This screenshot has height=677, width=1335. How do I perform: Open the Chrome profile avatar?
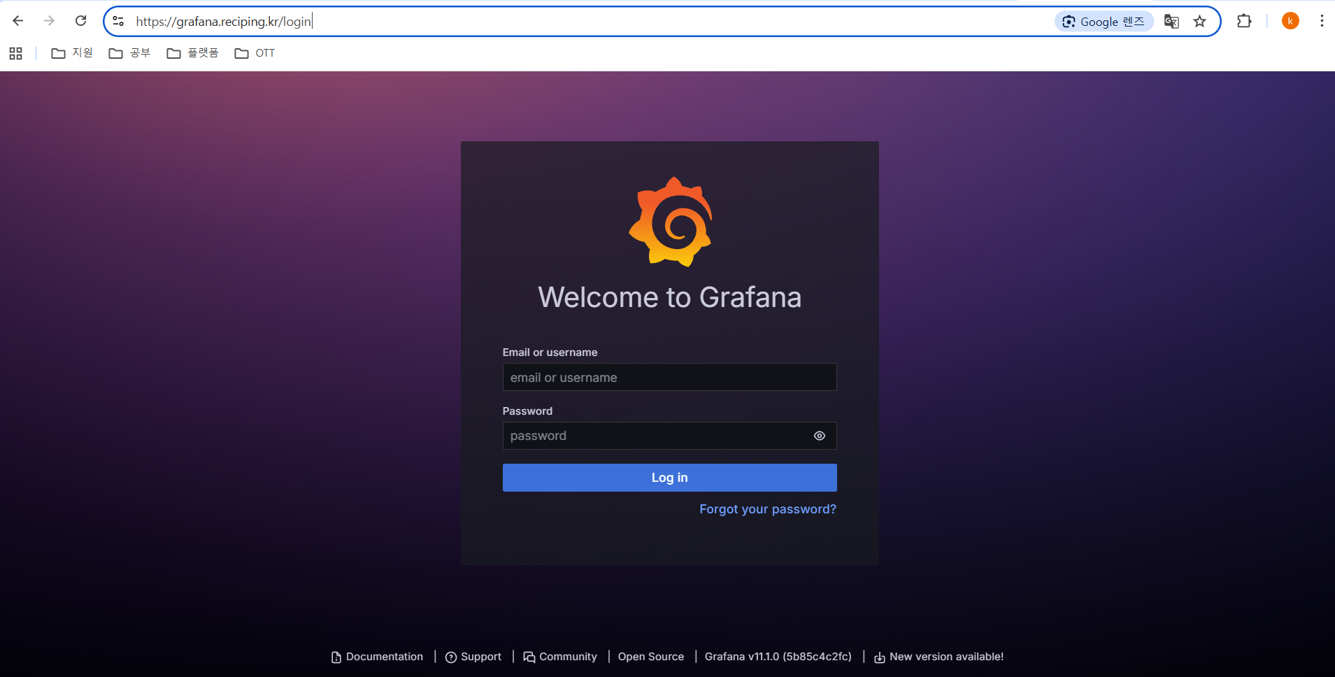tap(1290, 21)
